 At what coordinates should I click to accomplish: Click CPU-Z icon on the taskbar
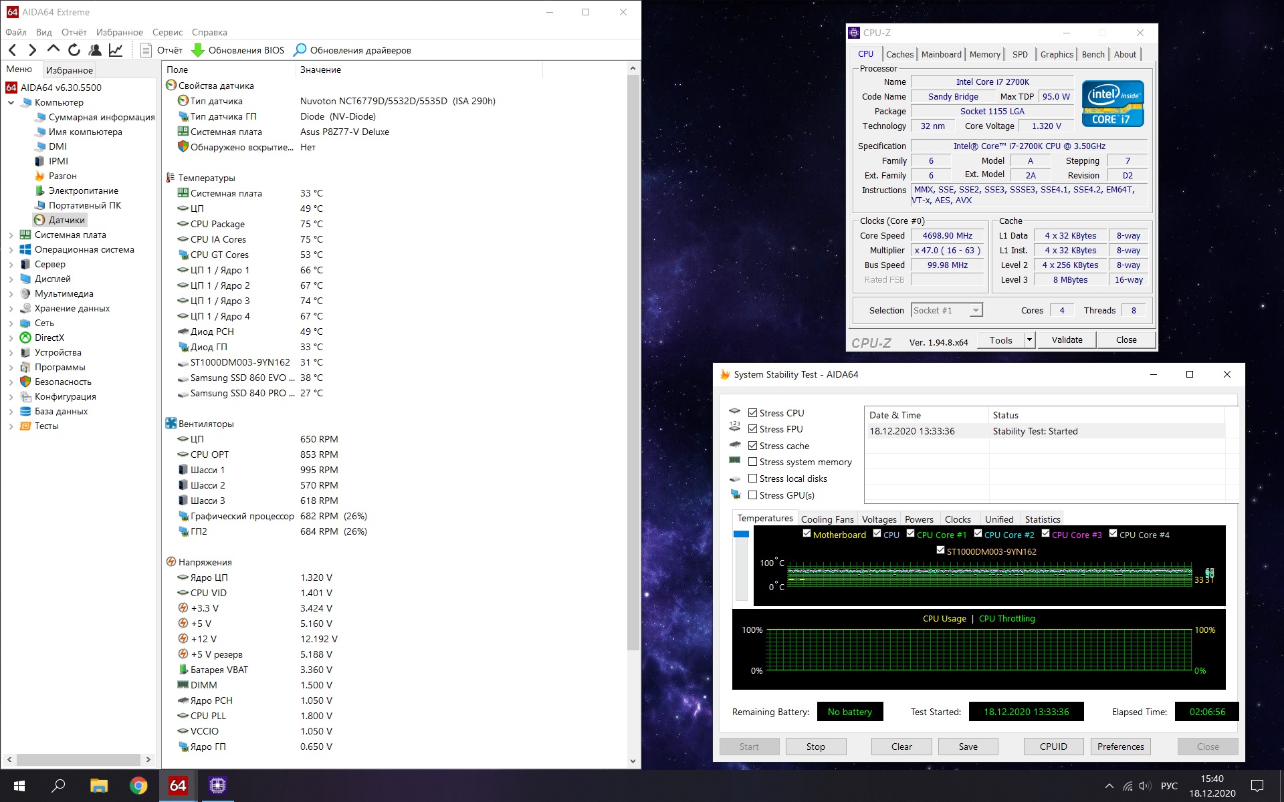pos(217,785)
